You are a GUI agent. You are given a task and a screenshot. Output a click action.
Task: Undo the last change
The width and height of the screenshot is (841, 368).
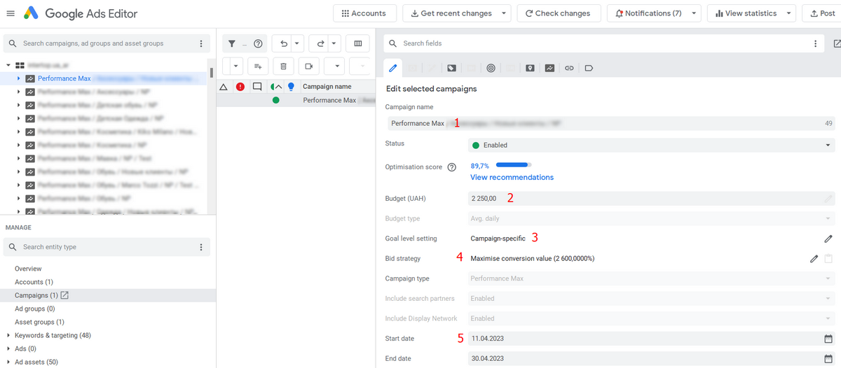(x=283, y=43)
